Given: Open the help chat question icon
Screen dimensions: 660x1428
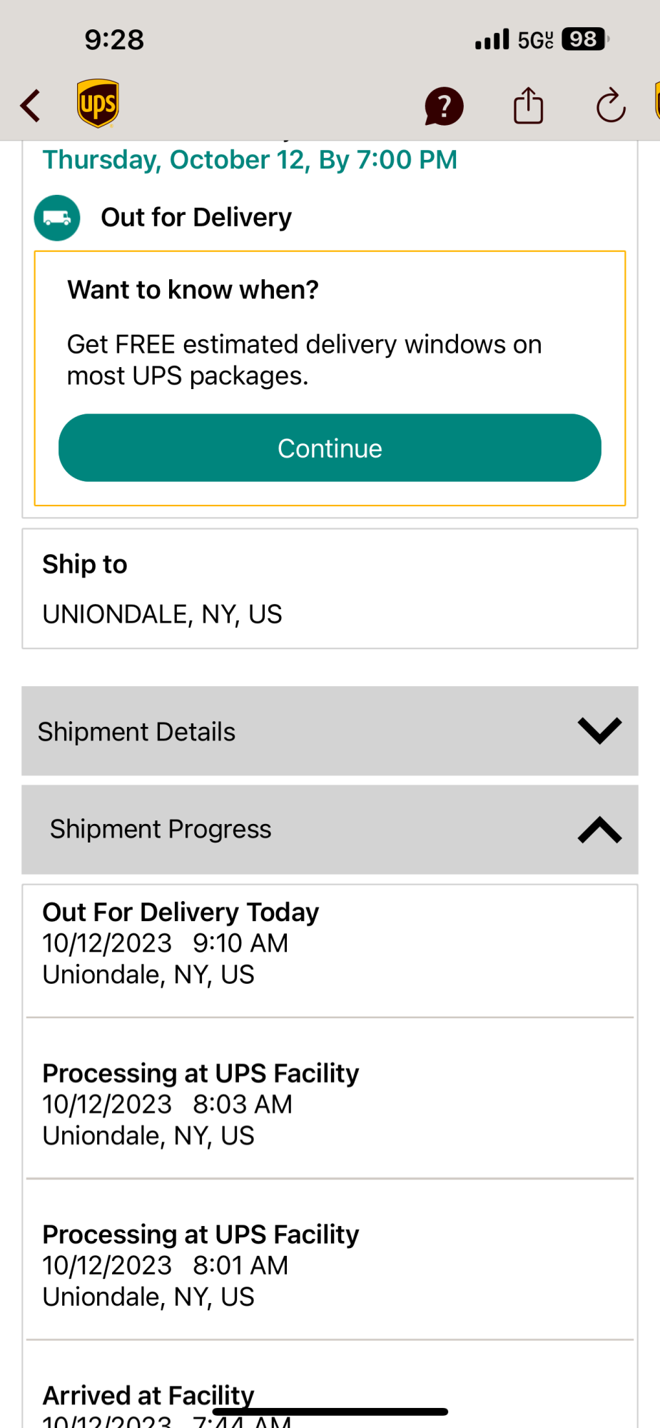Looking at the screenshot, I should [x=444, y=106].
